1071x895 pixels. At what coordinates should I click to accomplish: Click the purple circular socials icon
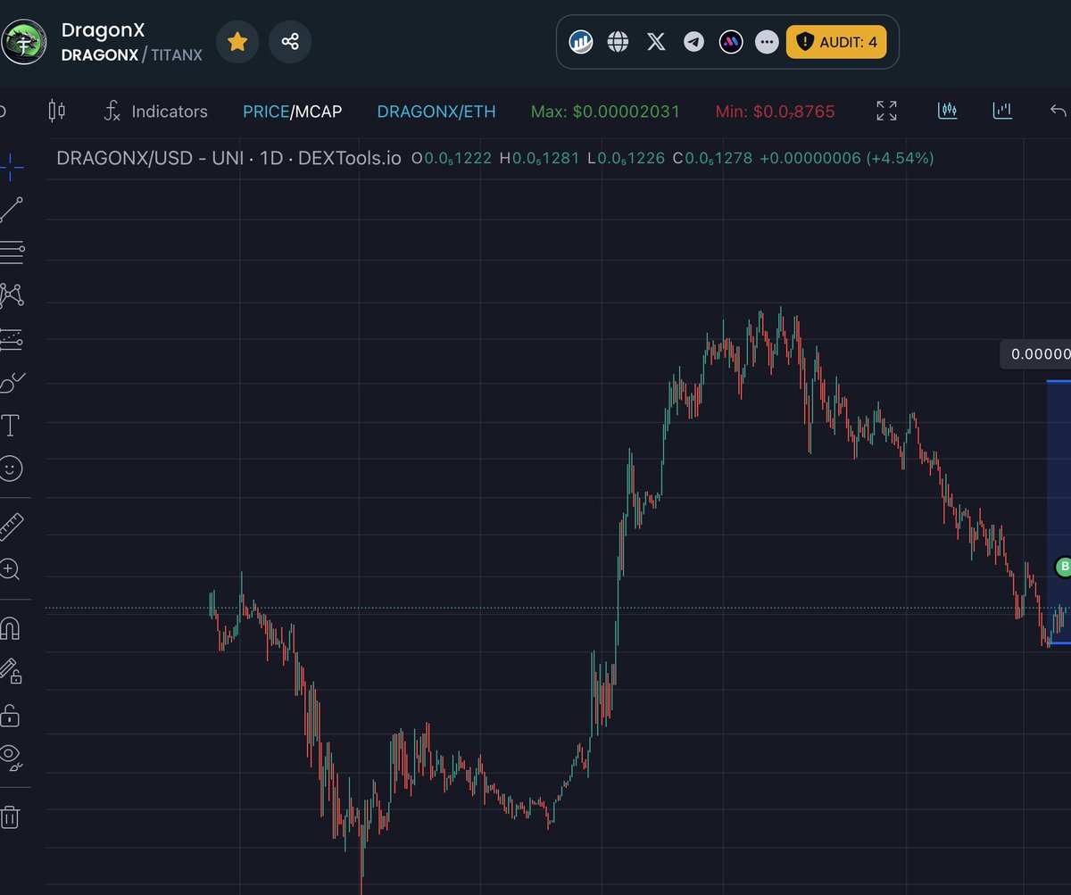click(x=731, y=41)
